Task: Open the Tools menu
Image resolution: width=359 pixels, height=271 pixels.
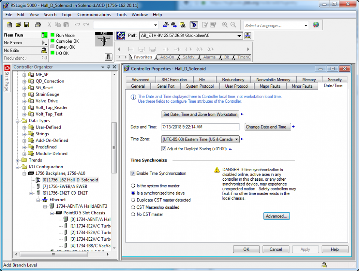Action: click(121, 15)
